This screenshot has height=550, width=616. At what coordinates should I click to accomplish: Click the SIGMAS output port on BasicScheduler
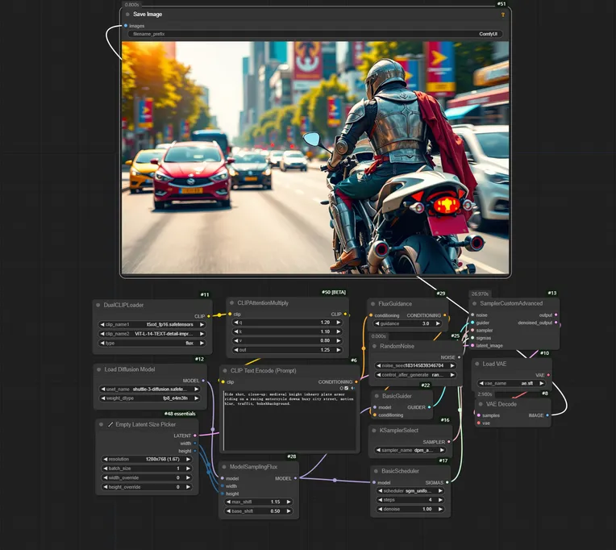pos(447,482)
